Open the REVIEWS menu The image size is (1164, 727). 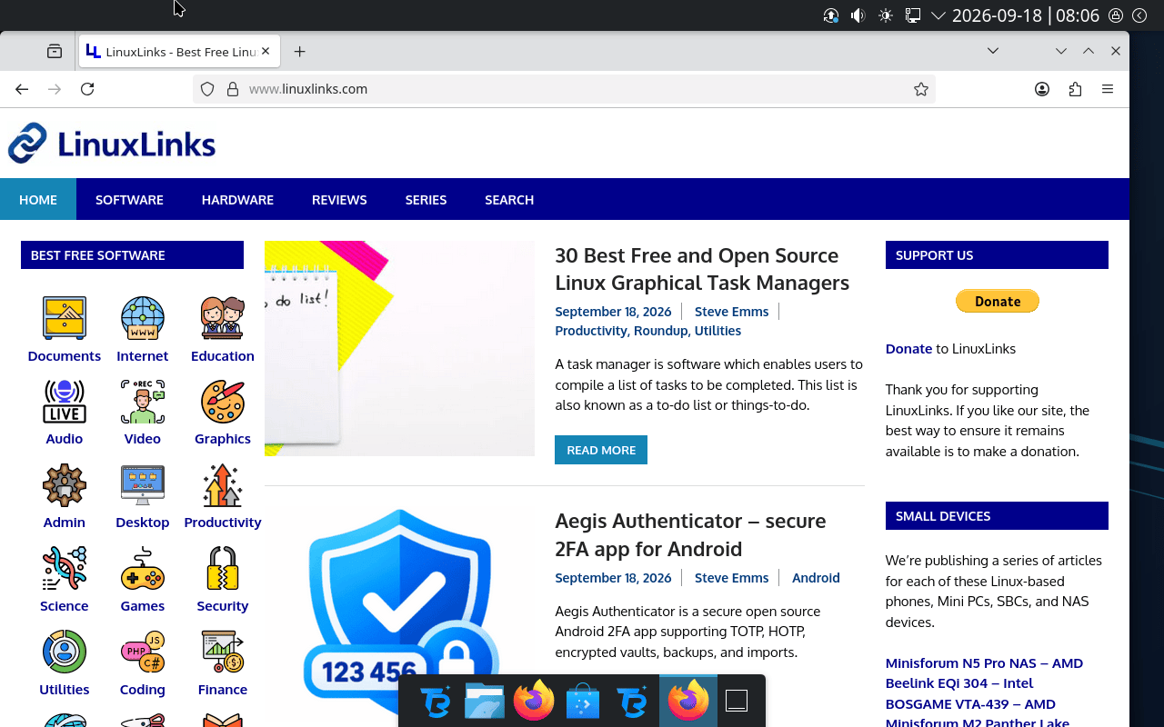point(339,199)
